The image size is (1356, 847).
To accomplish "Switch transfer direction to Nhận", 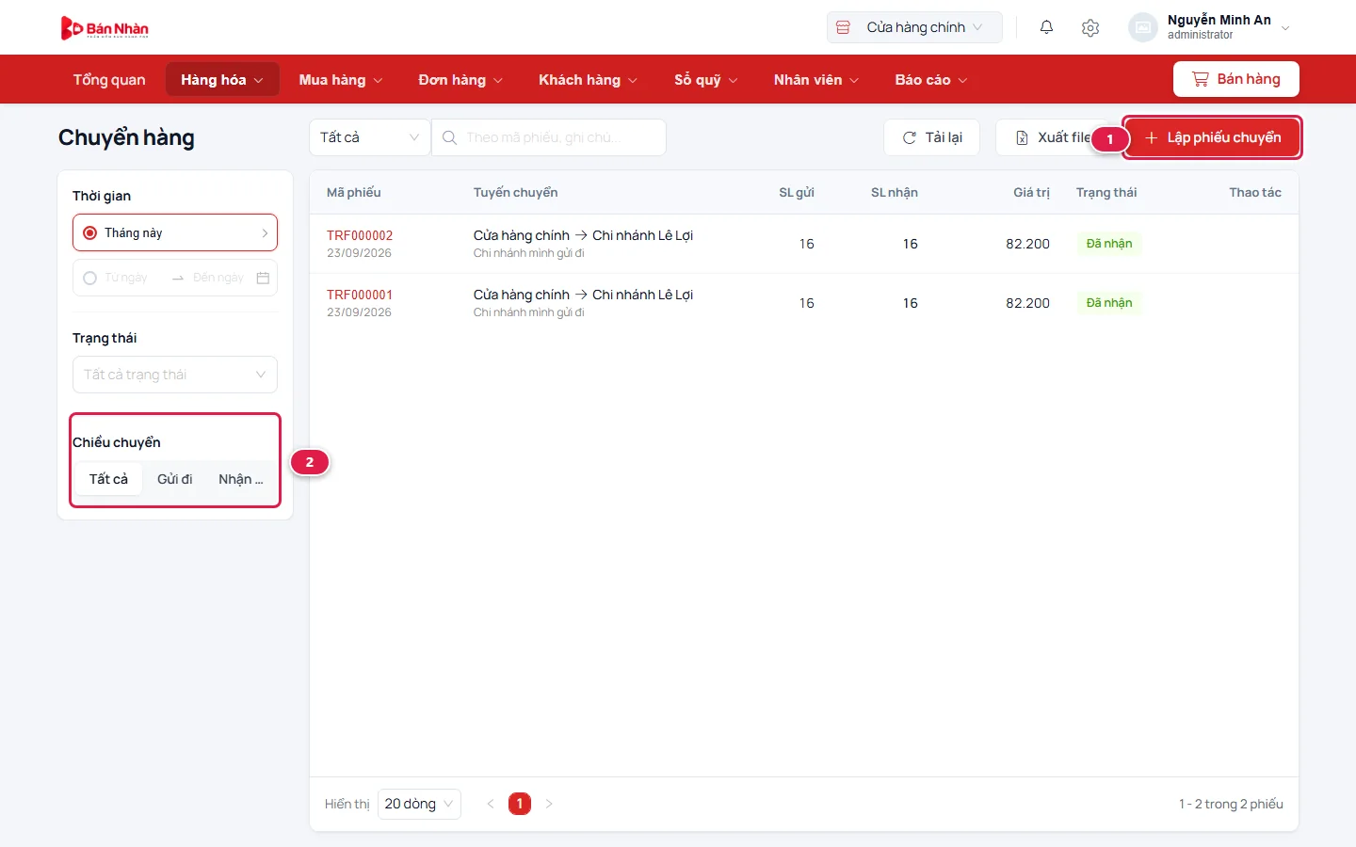I will coord(241,479).
